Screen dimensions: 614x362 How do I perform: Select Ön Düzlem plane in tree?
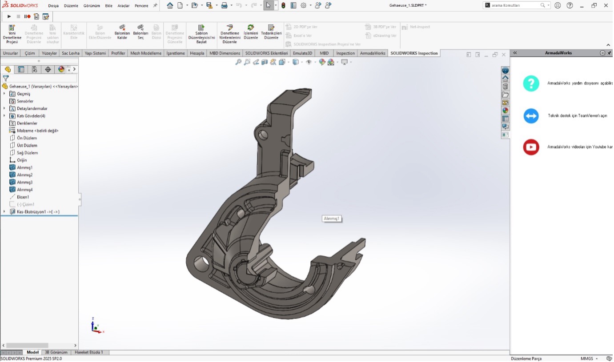tap(27, 138)
